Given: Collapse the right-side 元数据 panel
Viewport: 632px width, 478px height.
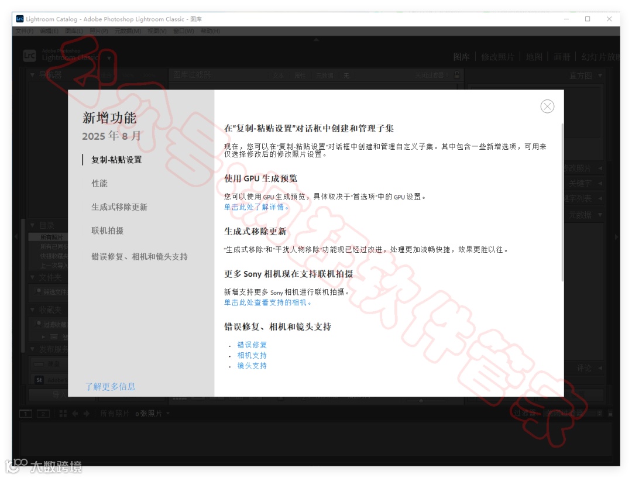Looking at the screenshot, I should [600, 215].
